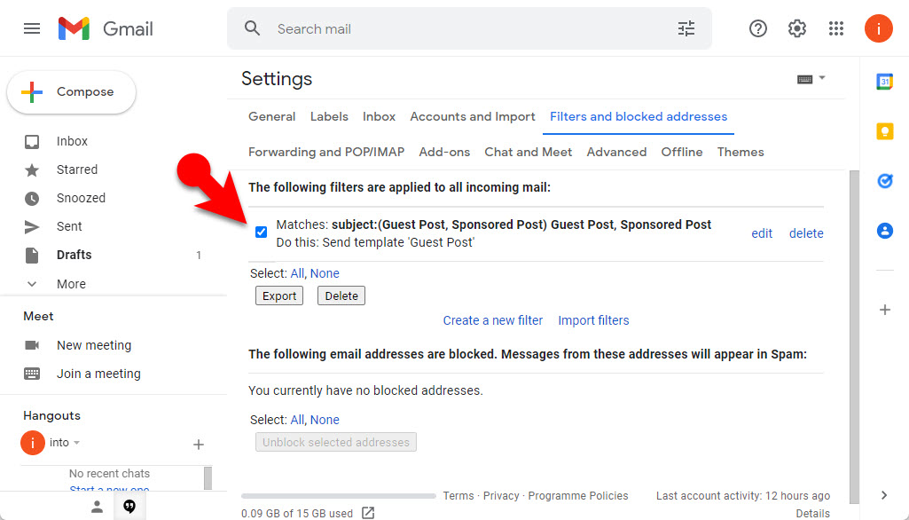Open Filters and blocked addresses tab
Image resolution: width=909 pixels, height=520 pixels.
click(639, 116)
